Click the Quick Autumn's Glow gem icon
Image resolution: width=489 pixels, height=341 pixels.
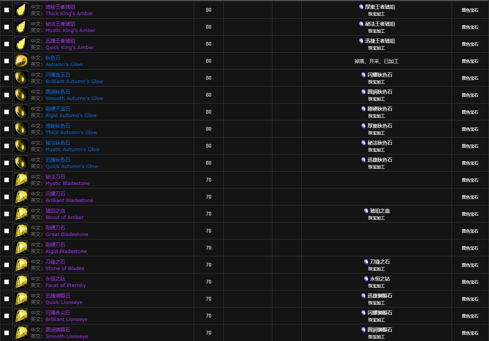tap(21, 163)
